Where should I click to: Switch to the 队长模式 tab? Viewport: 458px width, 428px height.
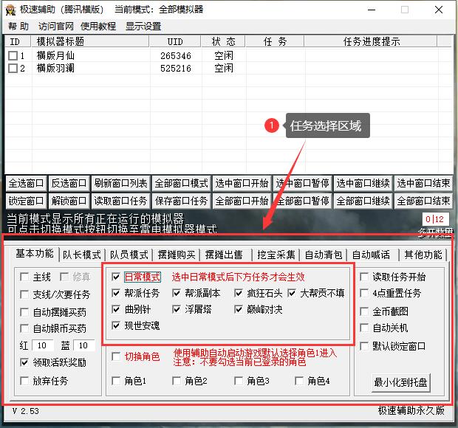coord(81,255)
